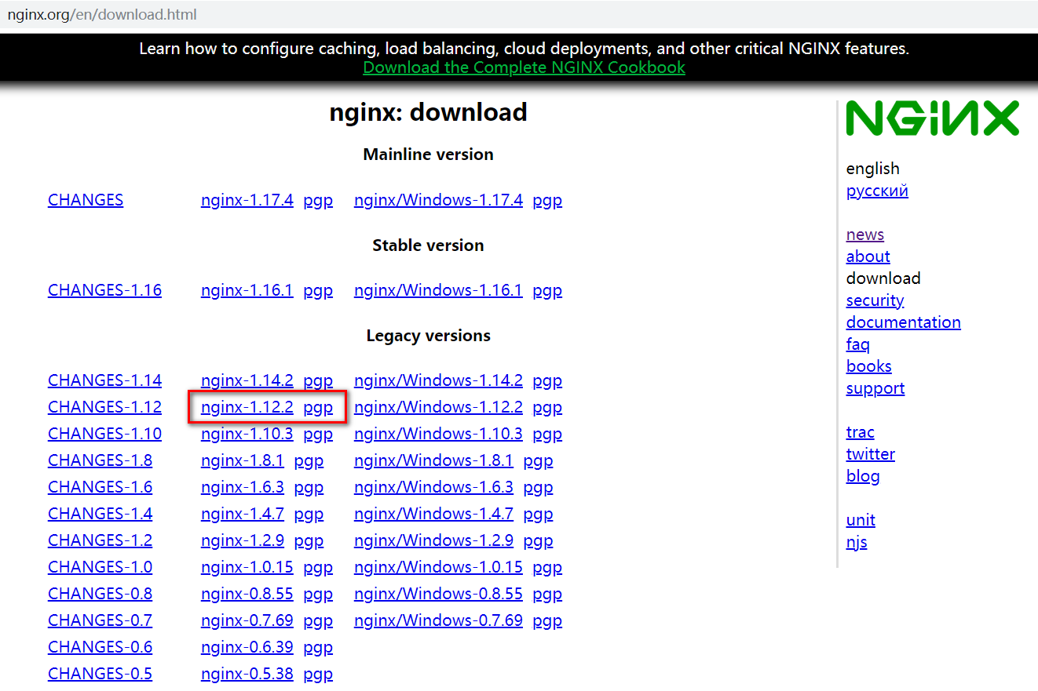Image resolution: width=1038 pixels, height=691 pixels.
Task: Open CHANGES-0.5 link
Action: pyautogui.click(x=100, y=674)
